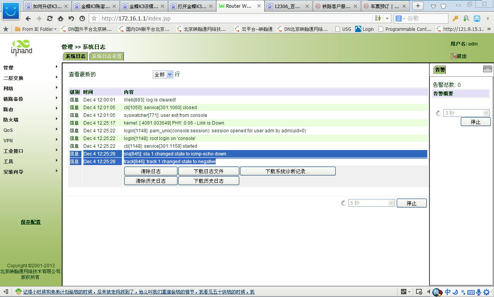Reload the page with refresh icon

click(x=50, y=19)
